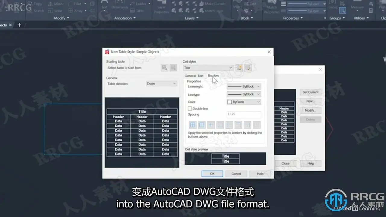Image resolution: width=386 pixels, height=217 pixels.
Task: Open the Lineweight ByBlock dropdown
Action: coord(244,86)
